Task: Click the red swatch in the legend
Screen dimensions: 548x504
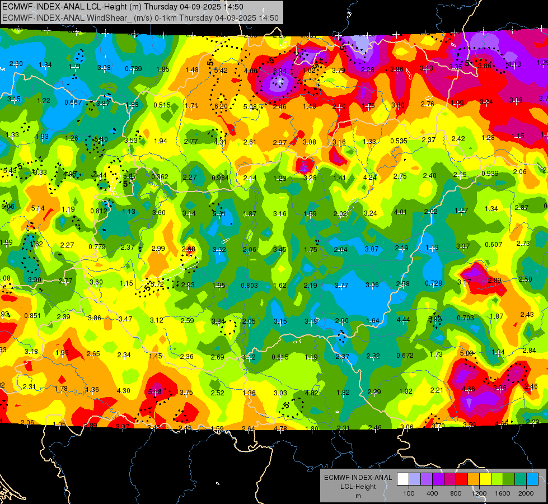Action: point(462,479)
